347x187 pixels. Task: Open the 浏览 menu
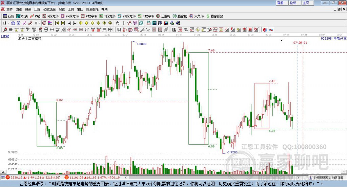[19, 9]
